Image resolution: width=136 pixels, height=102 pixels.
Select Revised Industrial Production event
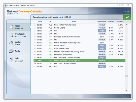tap(79, 37)
